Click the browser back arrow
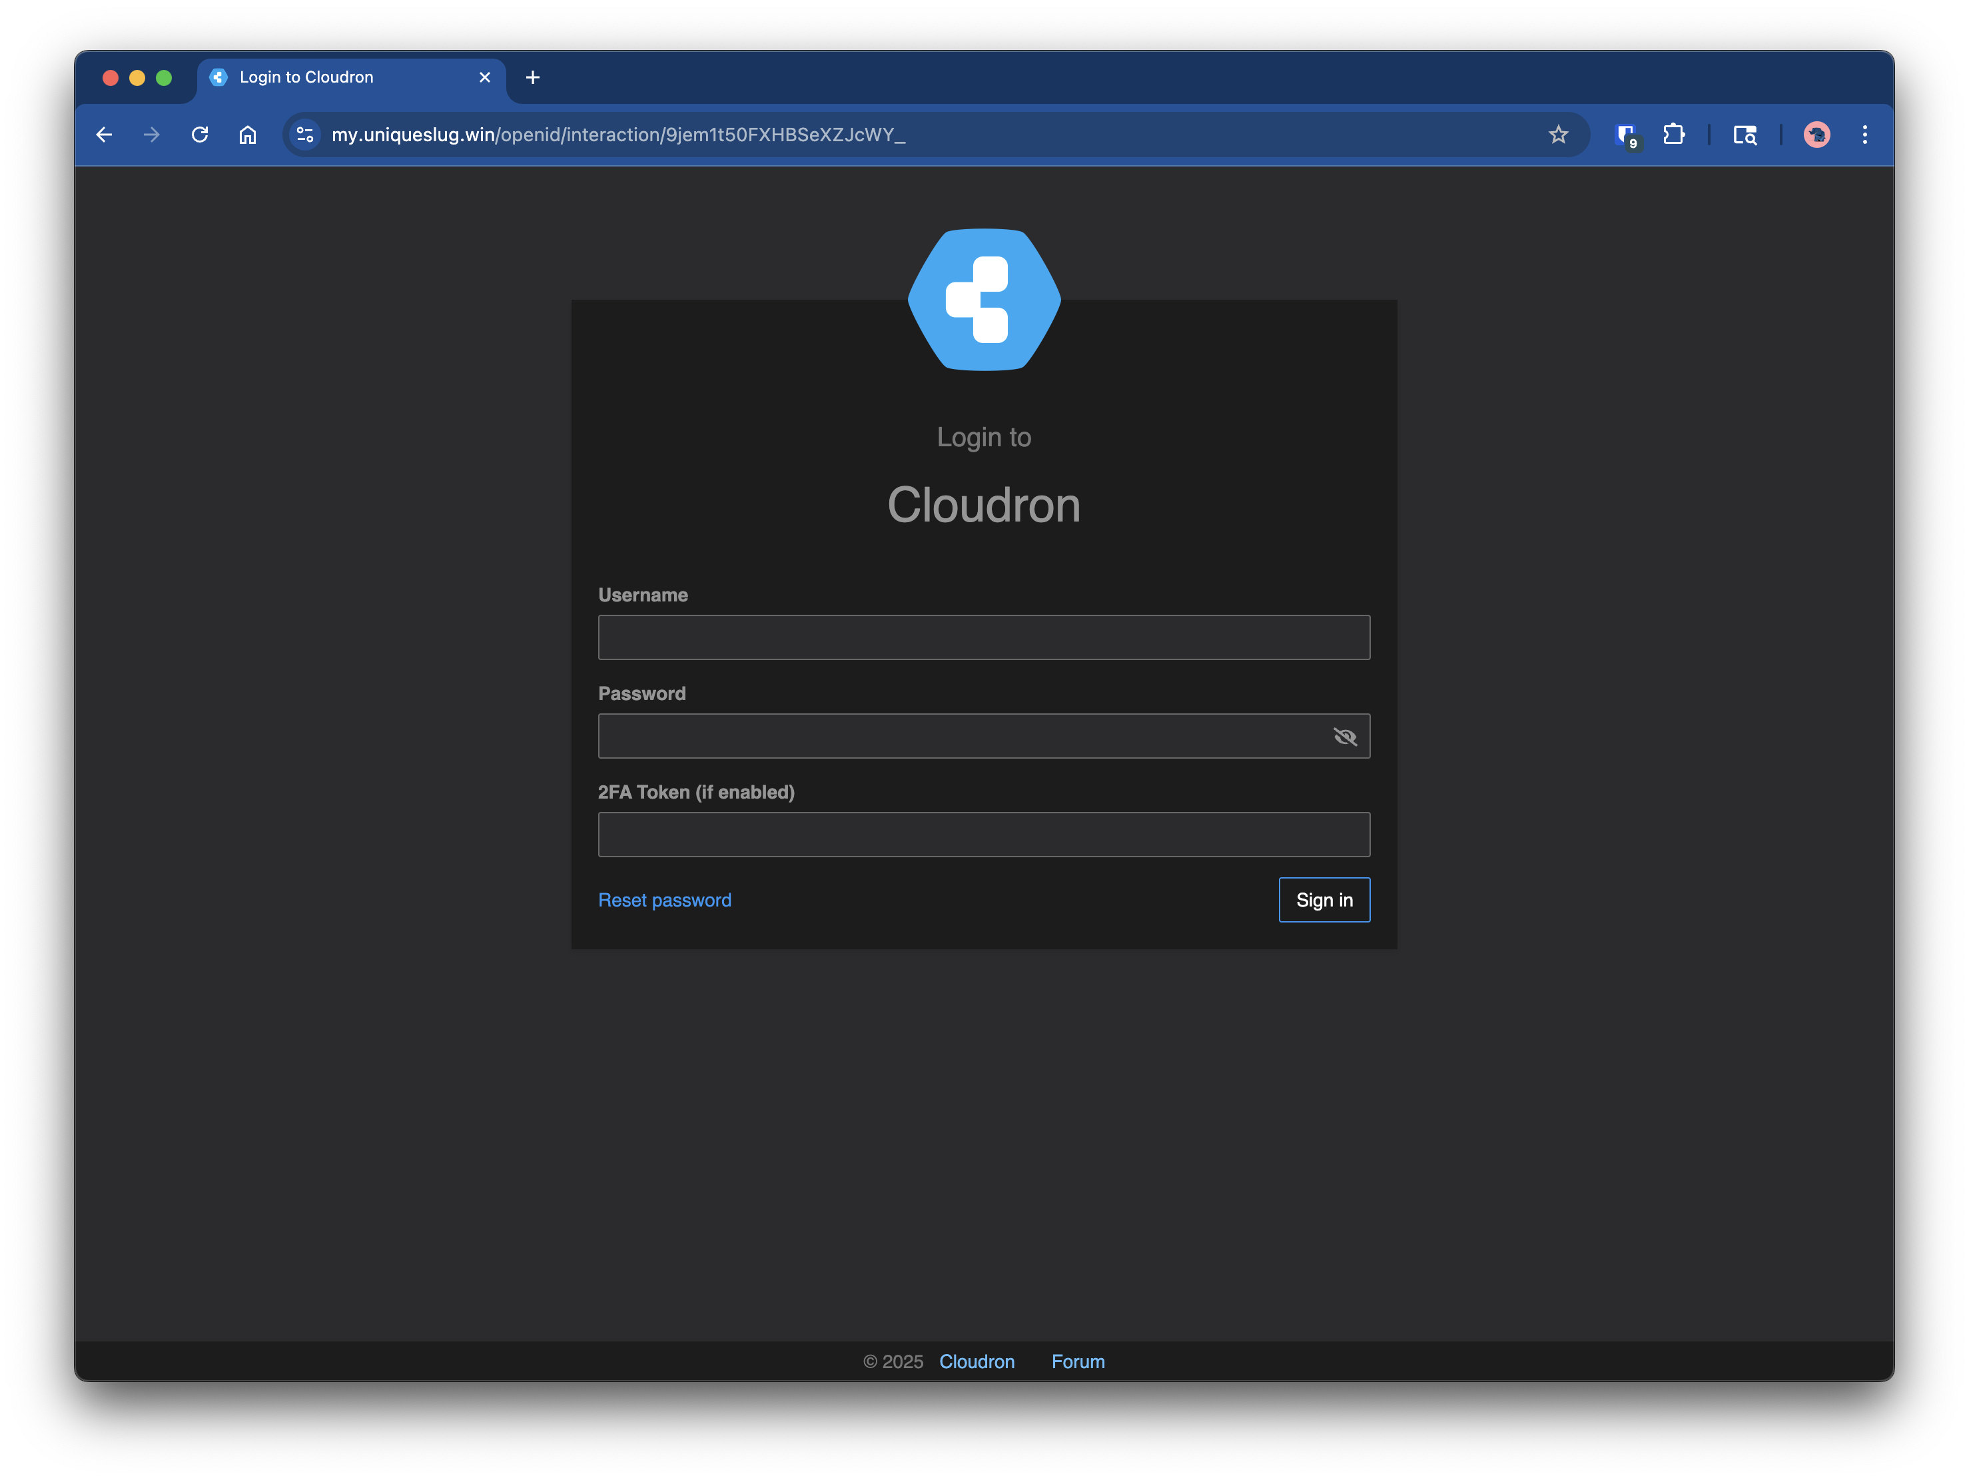Image resolution: width=1969 pixels, height=1480 pixels. pyautogui.click(x=104, y=135)
